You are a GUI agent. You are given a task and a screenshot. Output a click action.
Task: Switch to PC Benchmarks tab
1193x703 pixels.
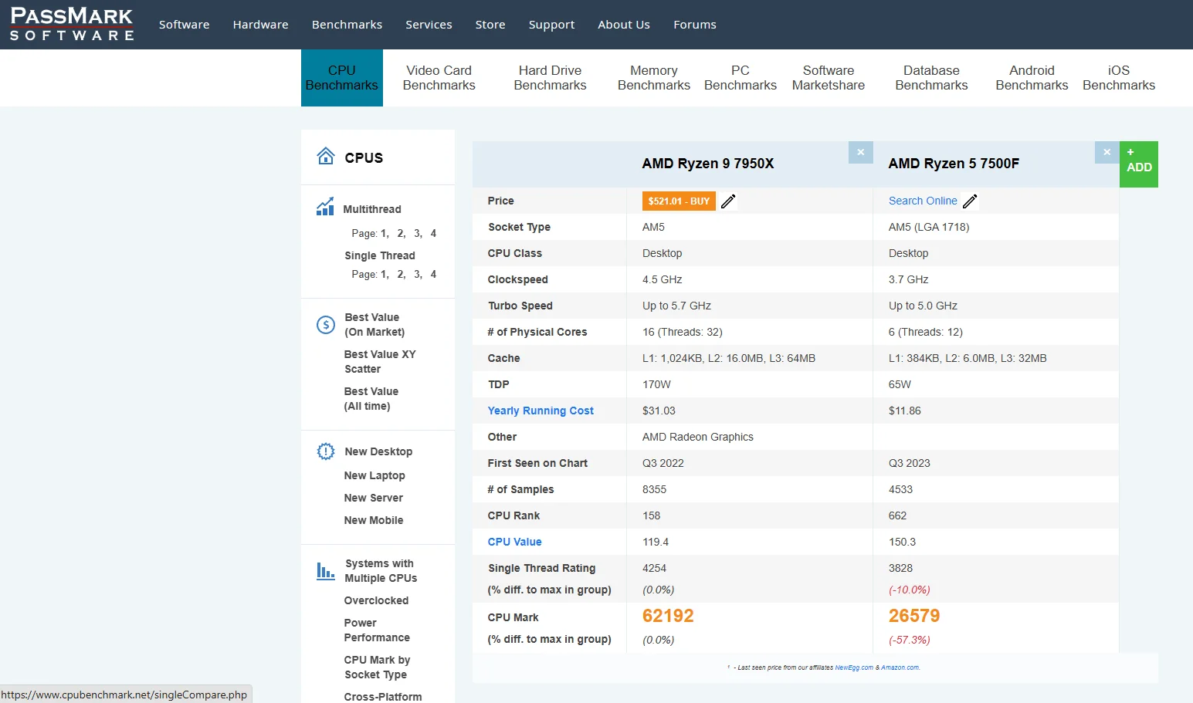click(741, 78)
